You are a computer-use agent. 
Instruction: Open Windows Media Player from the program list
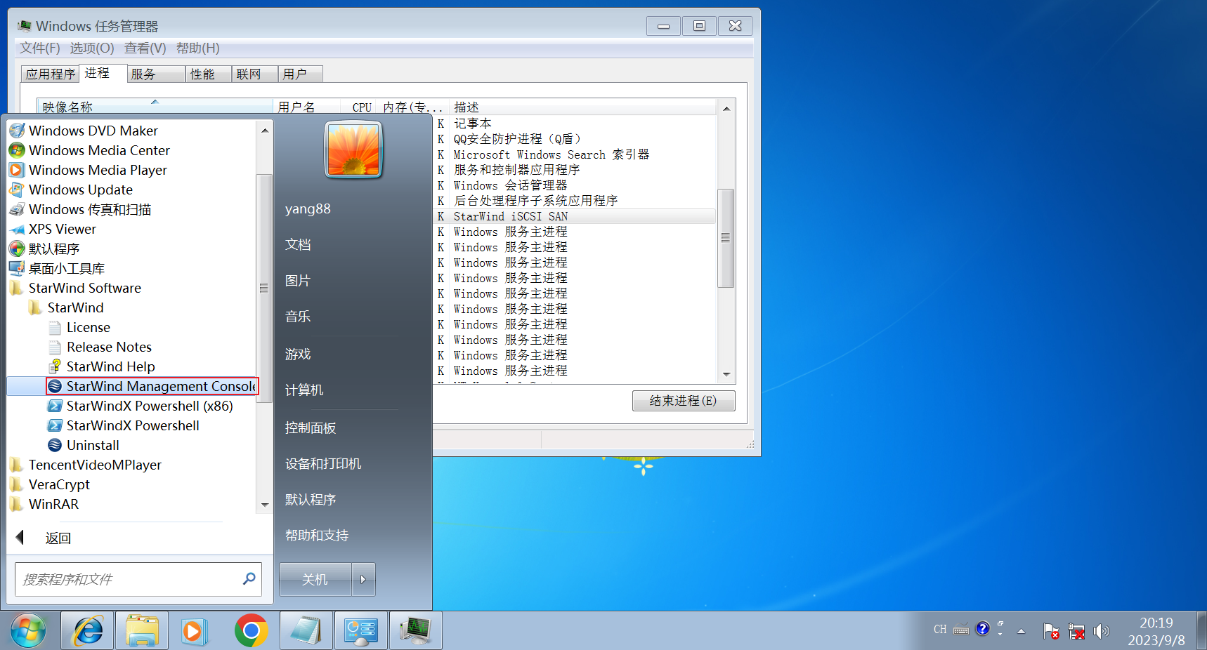click(97, 170)
